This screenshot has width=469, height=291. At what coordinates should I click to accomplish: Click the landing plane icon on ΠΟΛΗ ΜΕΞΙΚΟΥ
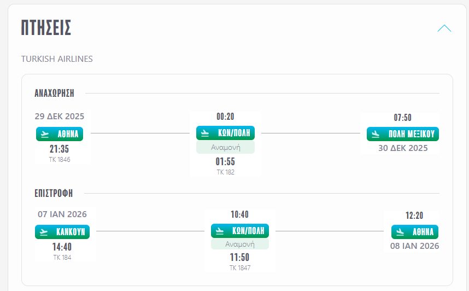coord(376,133)
